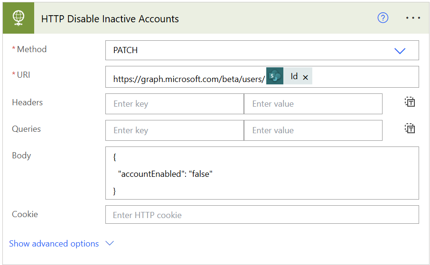This screenshot has width=430, height=265.
Task: Click the Show advanced options link
Action: (x=54, y=244)
